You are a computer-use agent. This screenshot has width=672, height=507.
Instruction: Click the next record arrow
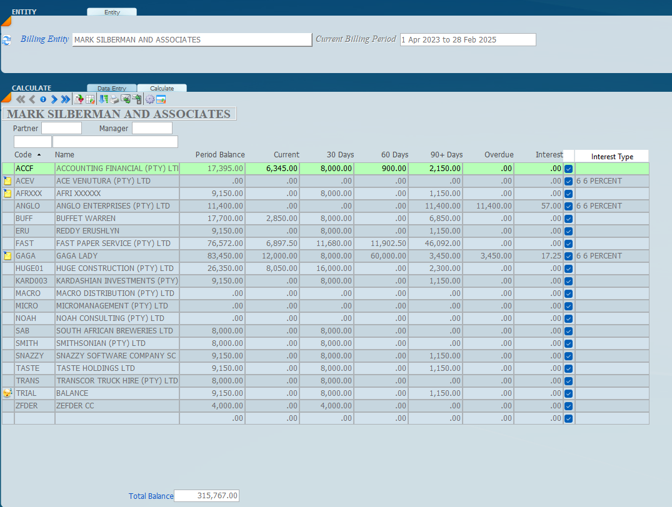(54, 99)
